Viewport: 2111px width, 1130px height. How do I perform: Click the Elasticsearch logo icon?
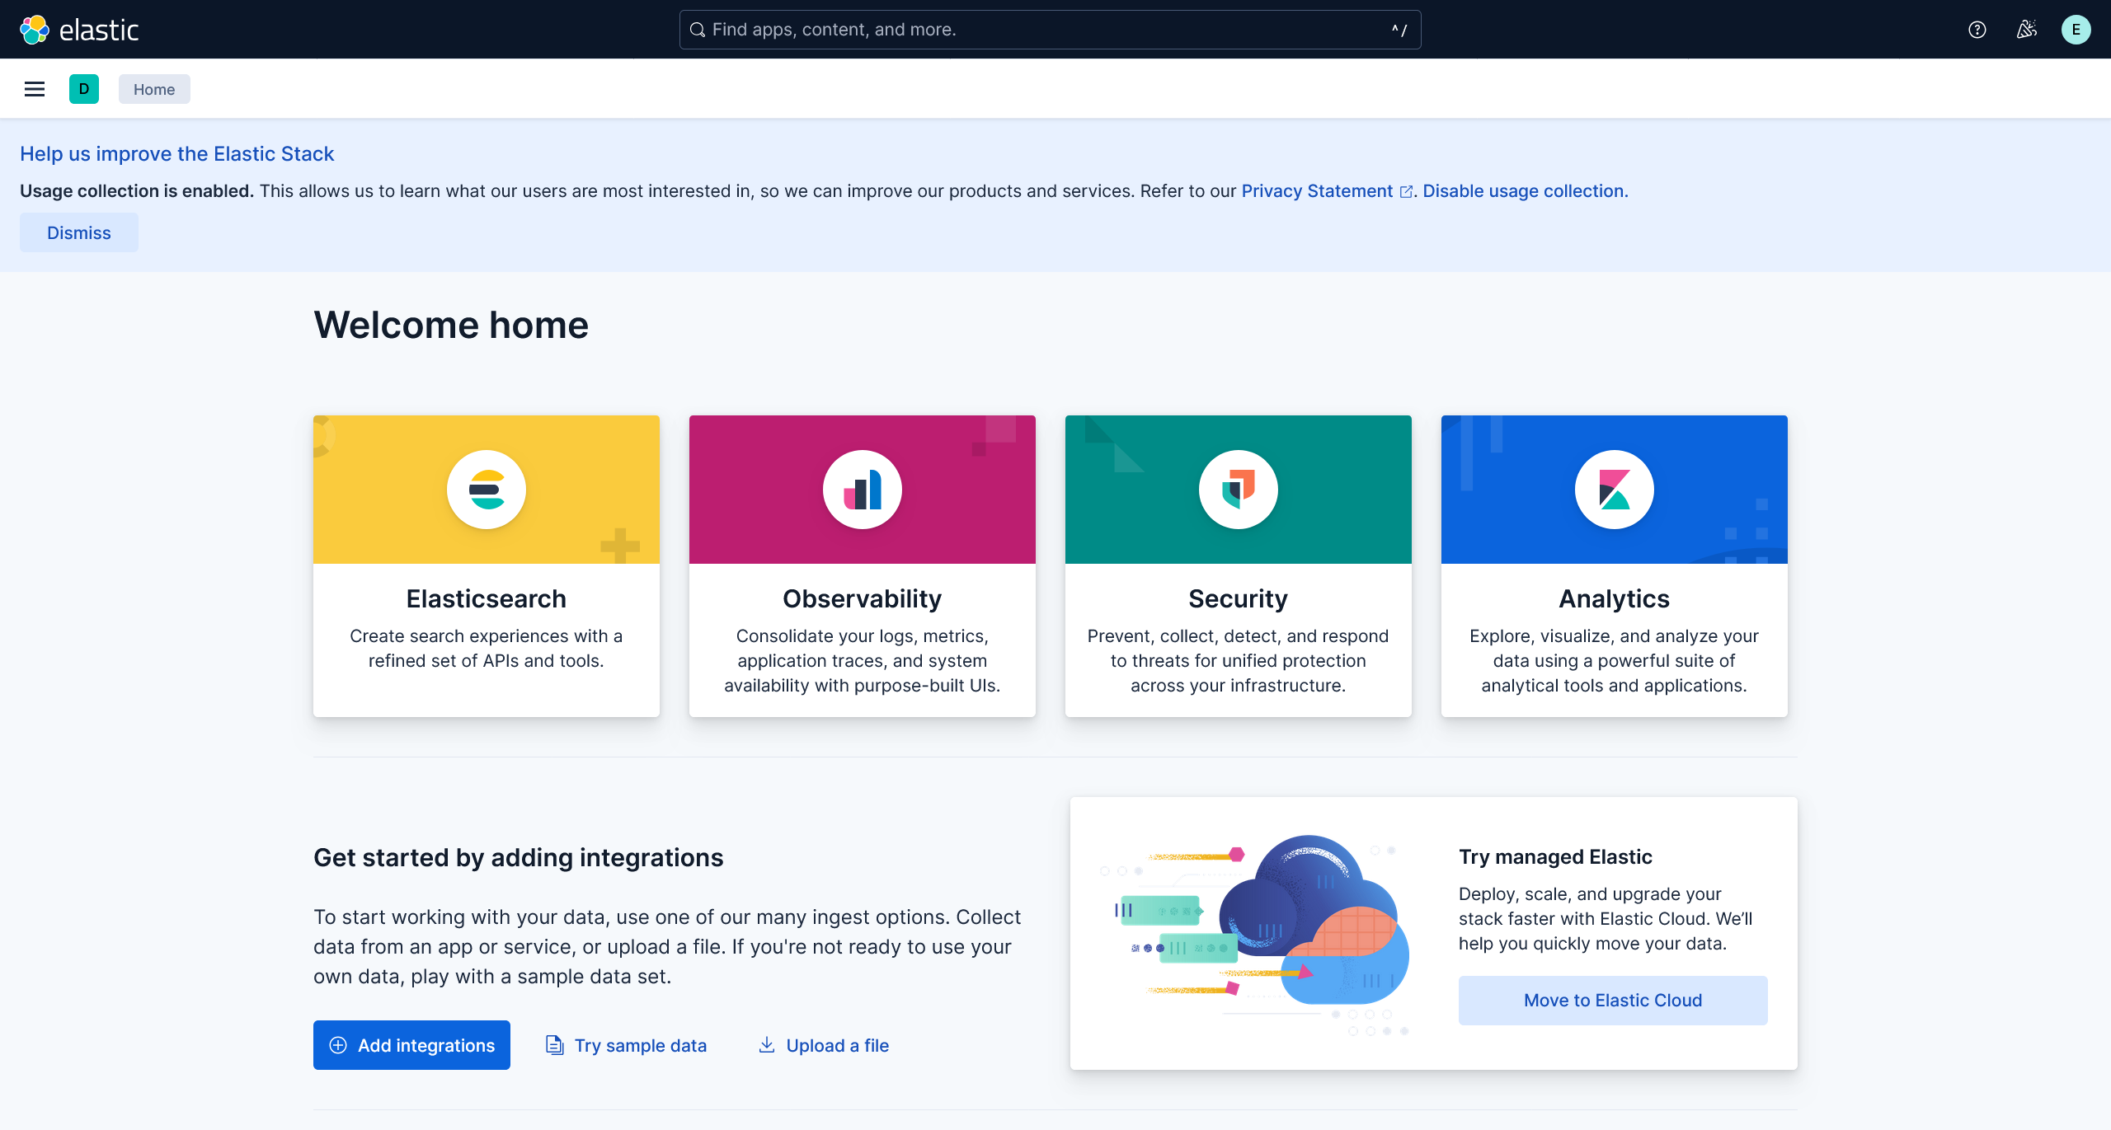click(x=487, y=490)
